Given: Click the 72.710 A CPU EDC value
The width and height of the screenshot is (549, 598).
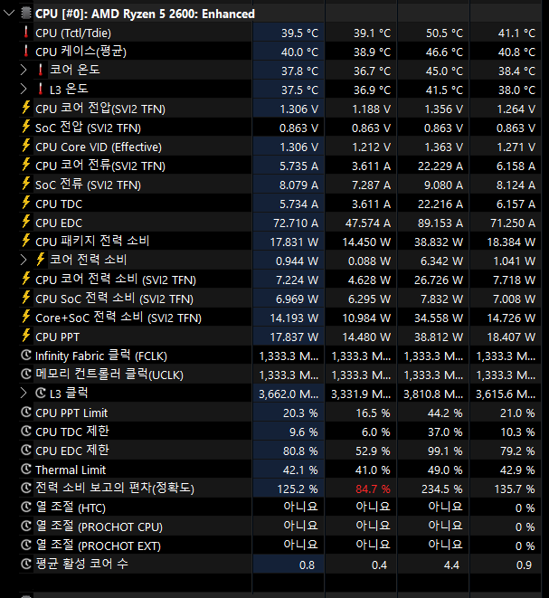Looking at the screenshot, I should point(296,223).
